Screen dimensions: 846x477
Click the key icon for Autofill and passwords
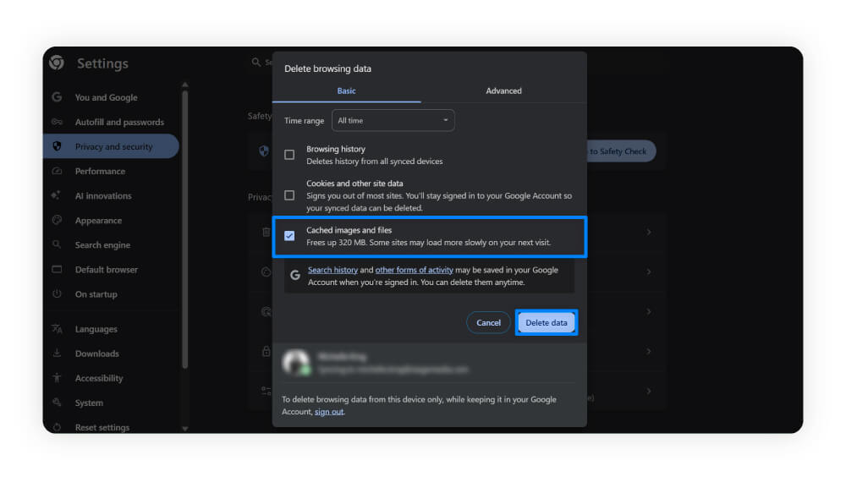(x=57, y=122)
